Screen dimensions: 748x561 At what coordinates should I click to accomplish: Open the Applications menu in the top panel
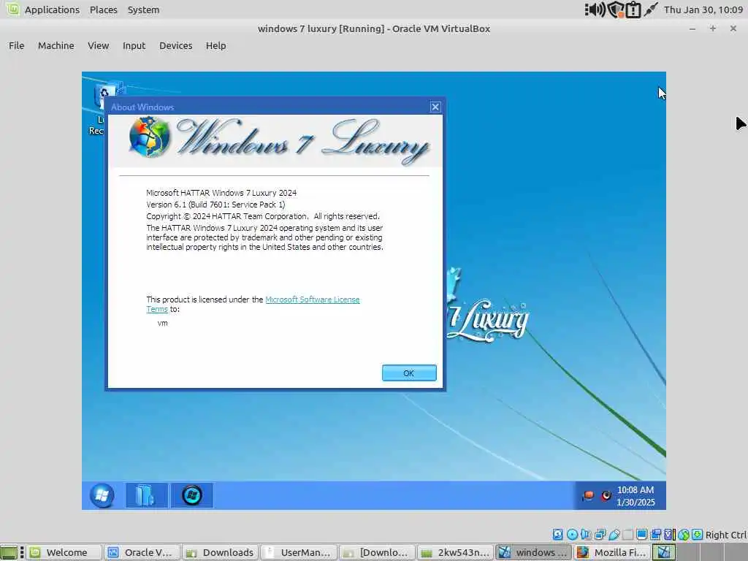coord(52,9)
